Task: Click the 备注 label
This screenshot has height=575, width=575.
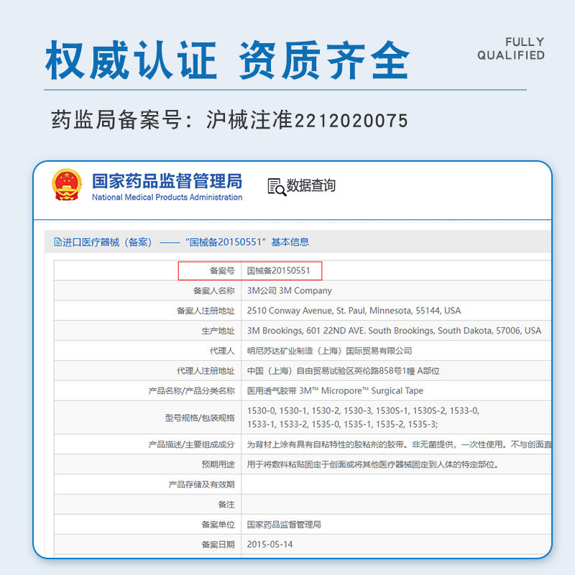Action: coord(226,505)
